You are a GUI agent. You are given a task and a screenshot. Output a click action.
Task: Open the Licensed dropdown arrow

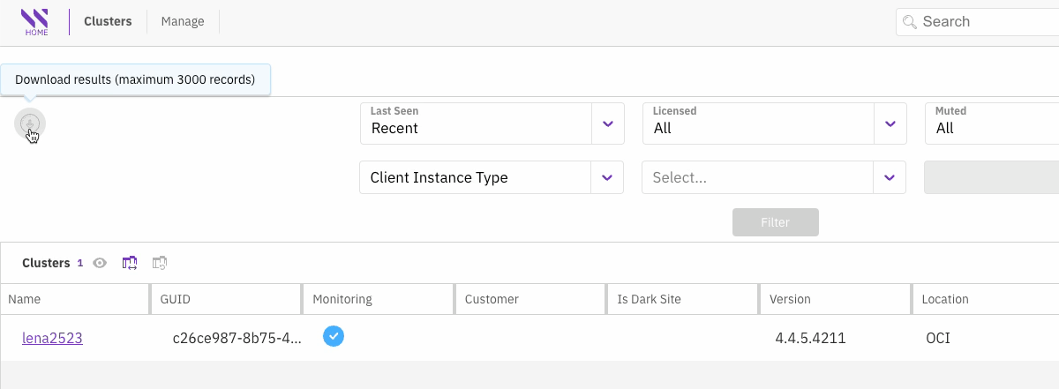click(x=890, y=123)
